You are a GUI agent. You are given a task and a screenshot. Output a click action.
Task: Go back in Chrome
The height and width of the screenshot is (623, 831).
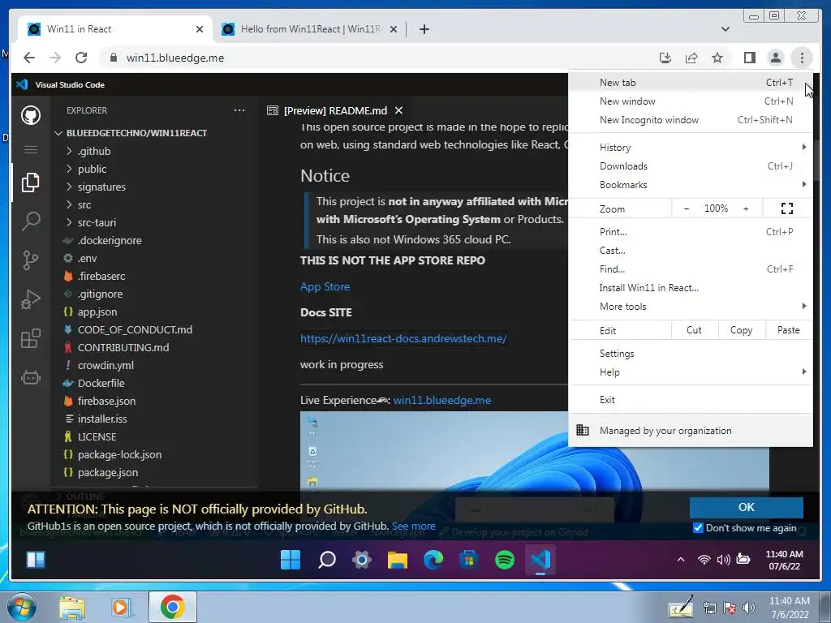pyautogui.click(x=29, y=58)
